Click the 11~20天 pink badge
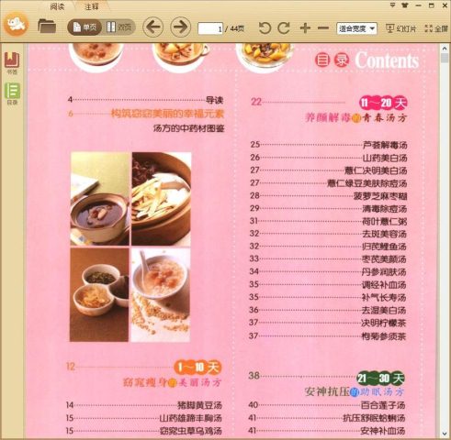 [383, 103]
